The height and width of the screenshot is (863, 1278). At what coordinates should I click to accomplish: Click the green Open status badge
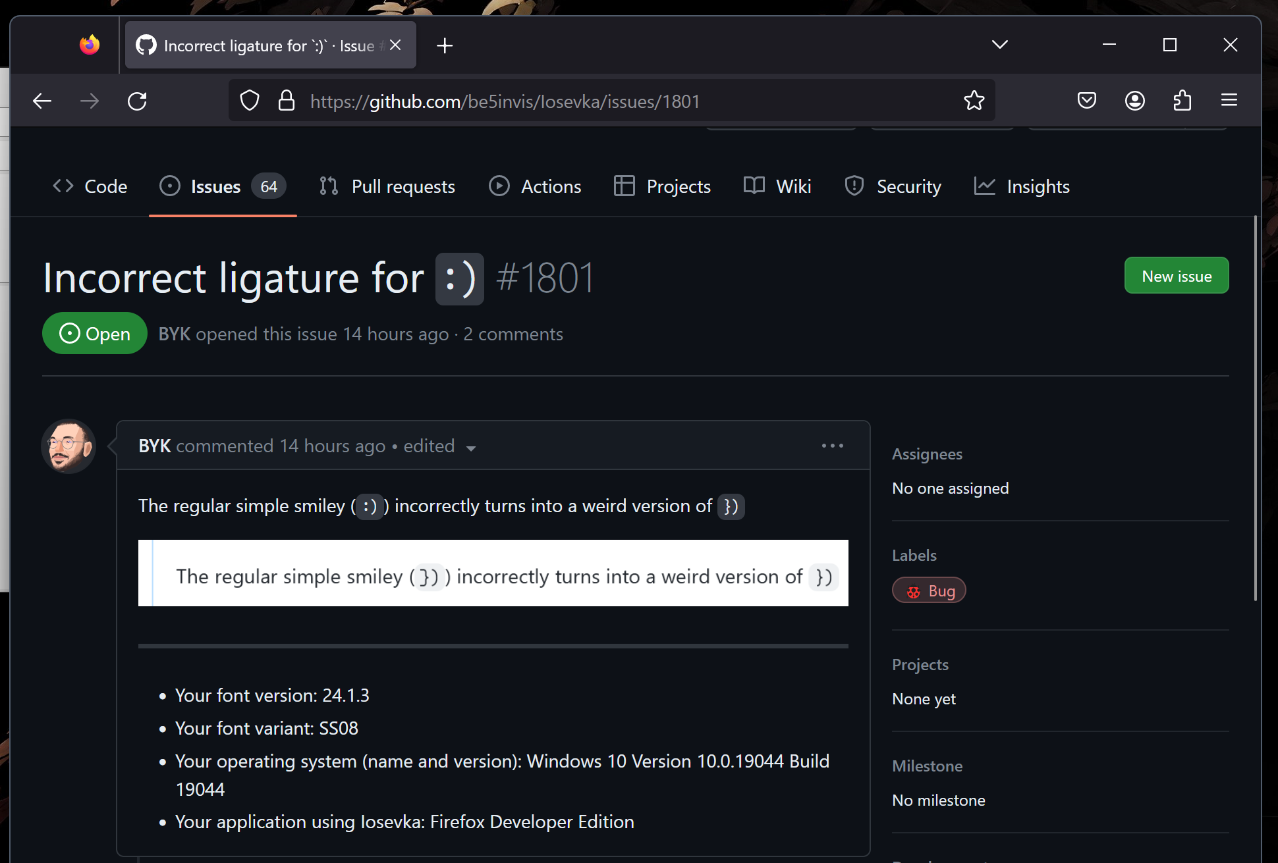[94, 333]
